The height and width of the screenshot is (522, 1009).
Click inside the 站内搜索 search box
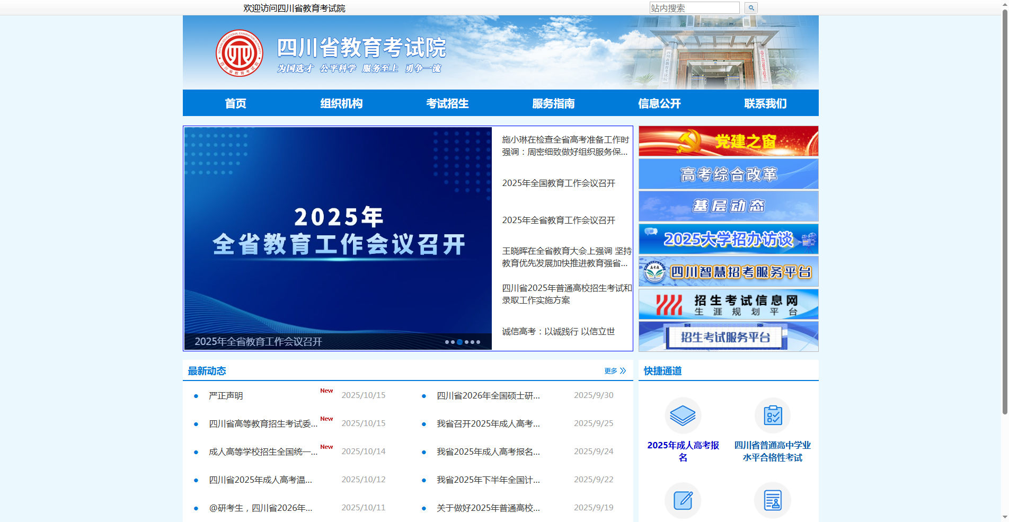coord(693,7)
